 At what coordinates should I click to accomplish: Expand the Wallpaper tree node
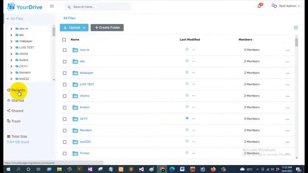[x=11, y=41]
